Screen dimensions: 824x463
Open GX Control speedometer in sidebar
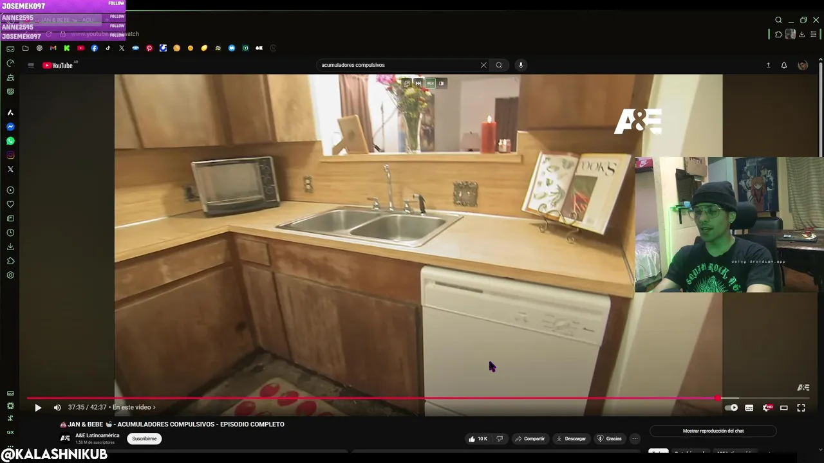tap(10, 64)
